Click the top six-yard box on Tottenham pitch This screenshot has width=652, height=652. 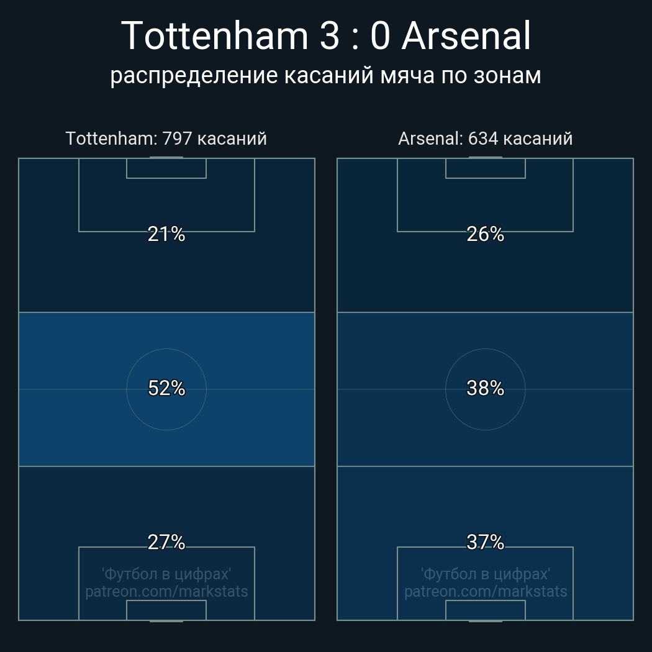[166, 168]
